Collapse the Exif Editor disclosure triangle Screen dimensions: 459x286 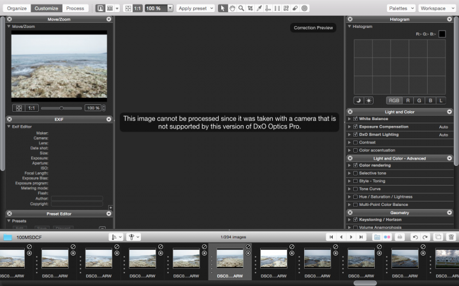(9, 126)
